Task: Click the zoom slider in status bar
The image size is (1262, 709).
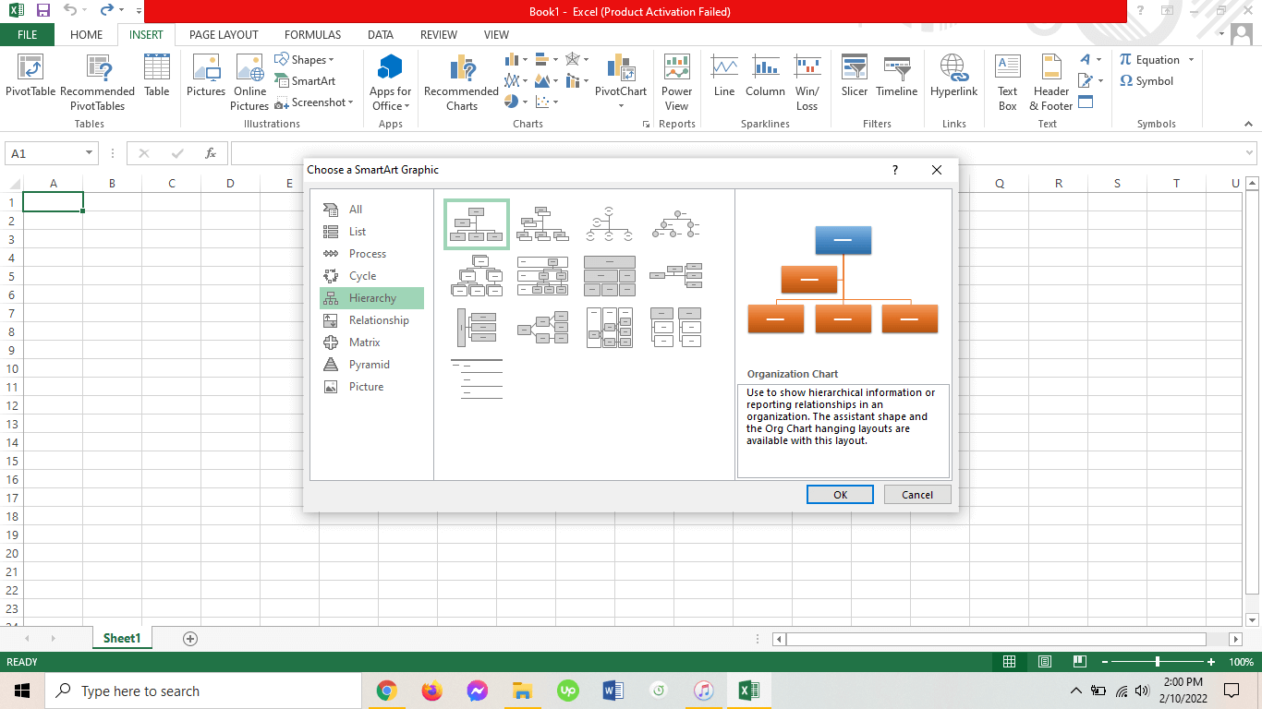Action: [1158, 662]
